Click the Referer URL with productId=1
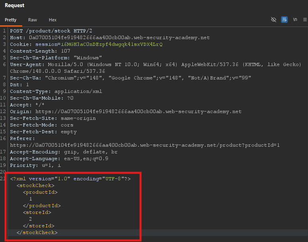 [145, 145]
